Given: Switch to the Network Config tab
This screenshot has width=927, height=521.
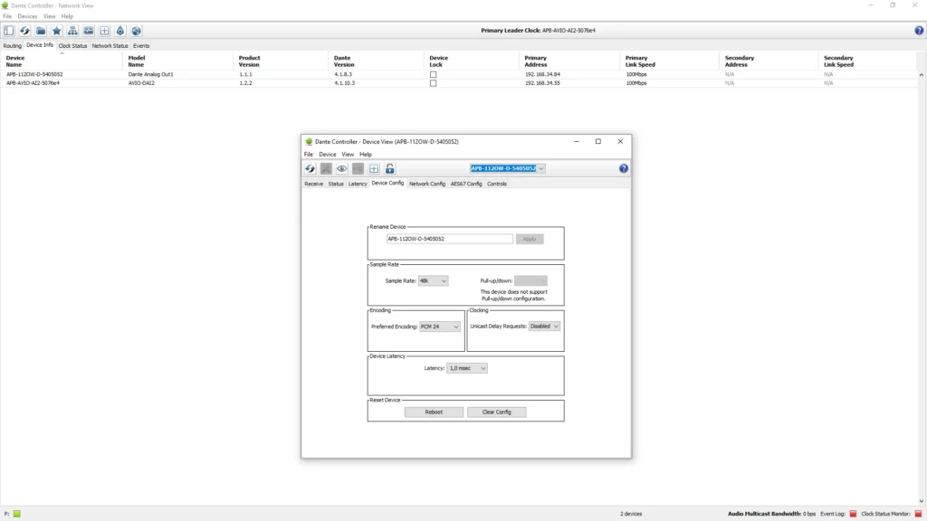Looking at the screenshot, I should (x=427, y=184).
